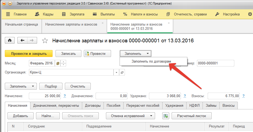This screenshot has width=253, height=132.
Task: Click the Провести и закрыть button
Action: point(29,53)
